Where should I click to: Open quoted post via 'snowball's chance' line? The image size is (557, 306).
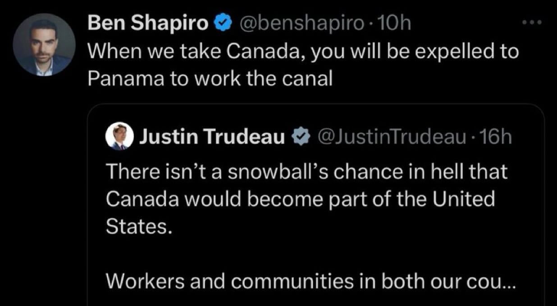[x=306, y=171]
